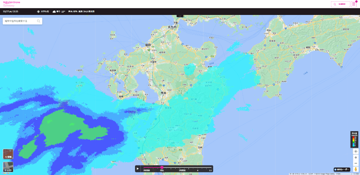Click the my-location crosshair map button

(x=356, y=151)
